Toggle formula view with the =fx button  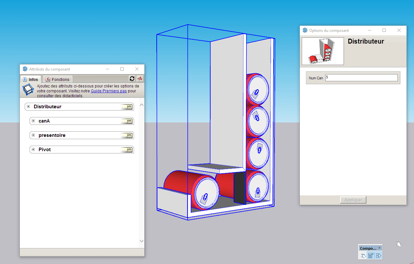point(140,79)
